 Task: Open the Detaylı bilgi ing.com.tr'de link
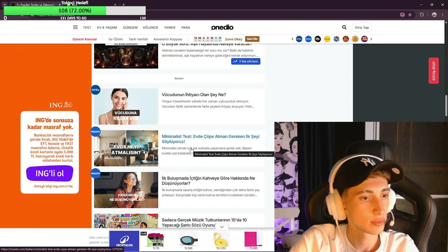click(x=54, y=186)
